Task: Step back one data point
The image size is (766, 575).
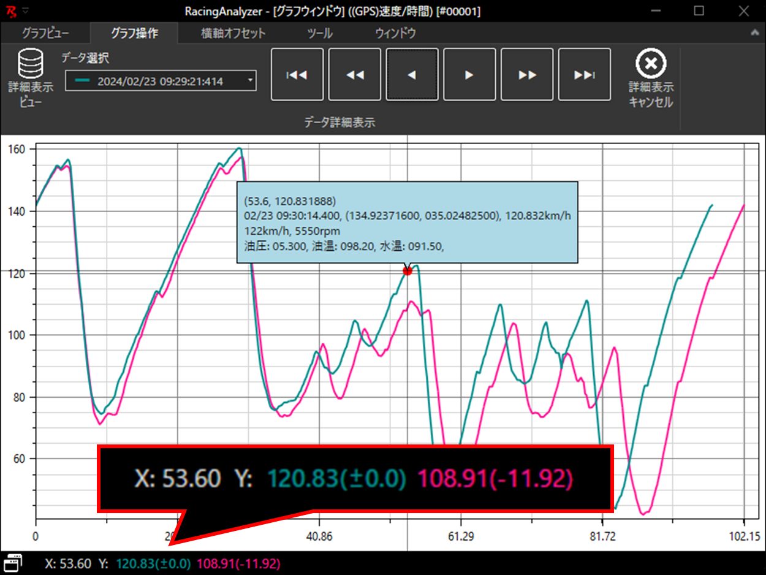Action: (x=412, y=75)
